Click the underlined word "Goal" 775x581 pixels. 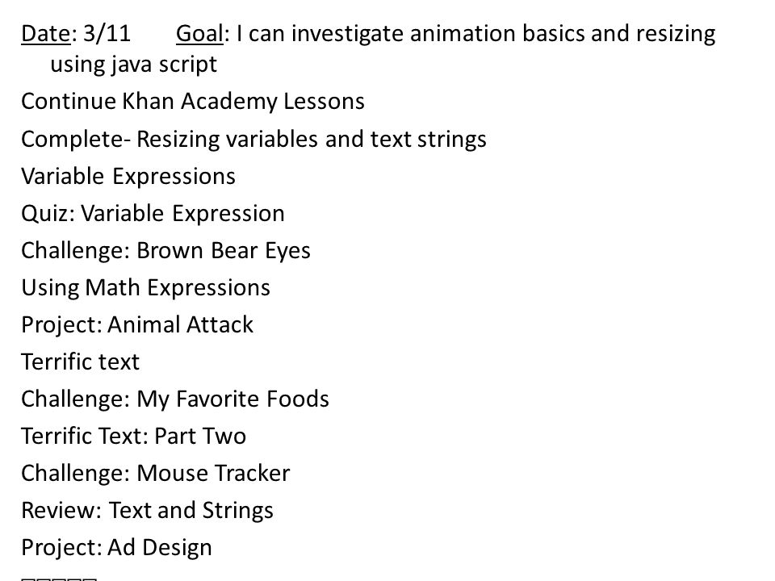199,34
